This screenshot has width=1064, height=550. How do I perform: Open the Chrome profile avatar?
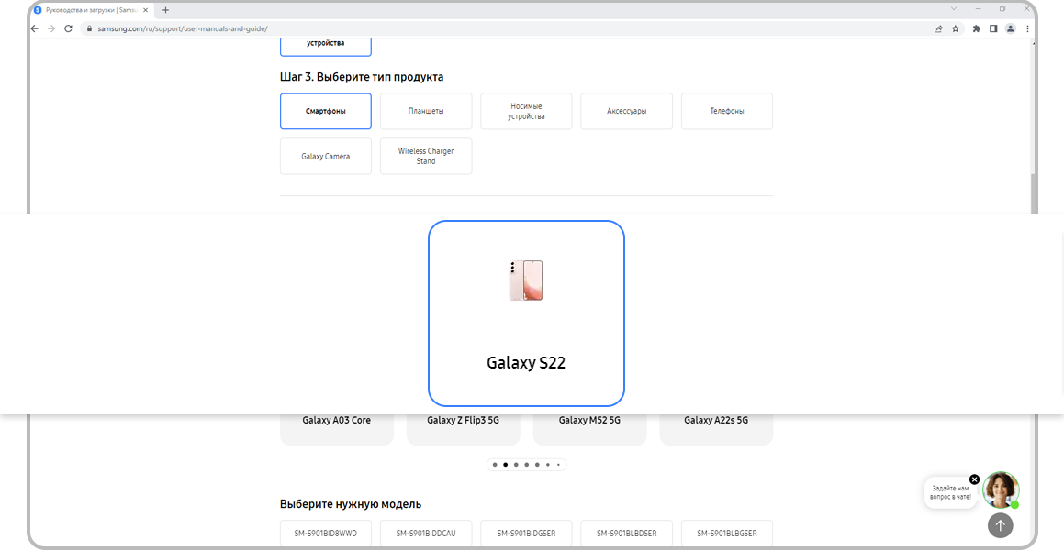[x=1011, y=28]
